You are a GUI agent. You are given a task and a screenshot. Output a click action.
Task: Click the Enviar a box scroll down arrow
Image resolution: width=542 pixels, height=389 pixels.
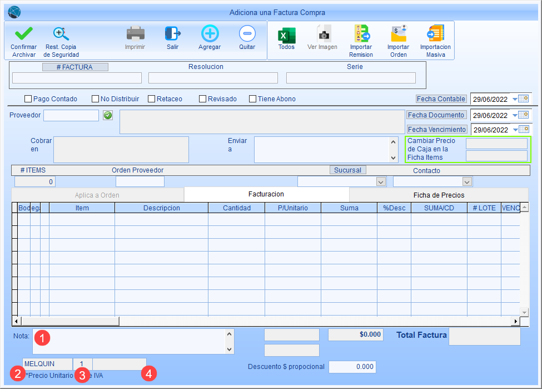click(x=394, y=158)
